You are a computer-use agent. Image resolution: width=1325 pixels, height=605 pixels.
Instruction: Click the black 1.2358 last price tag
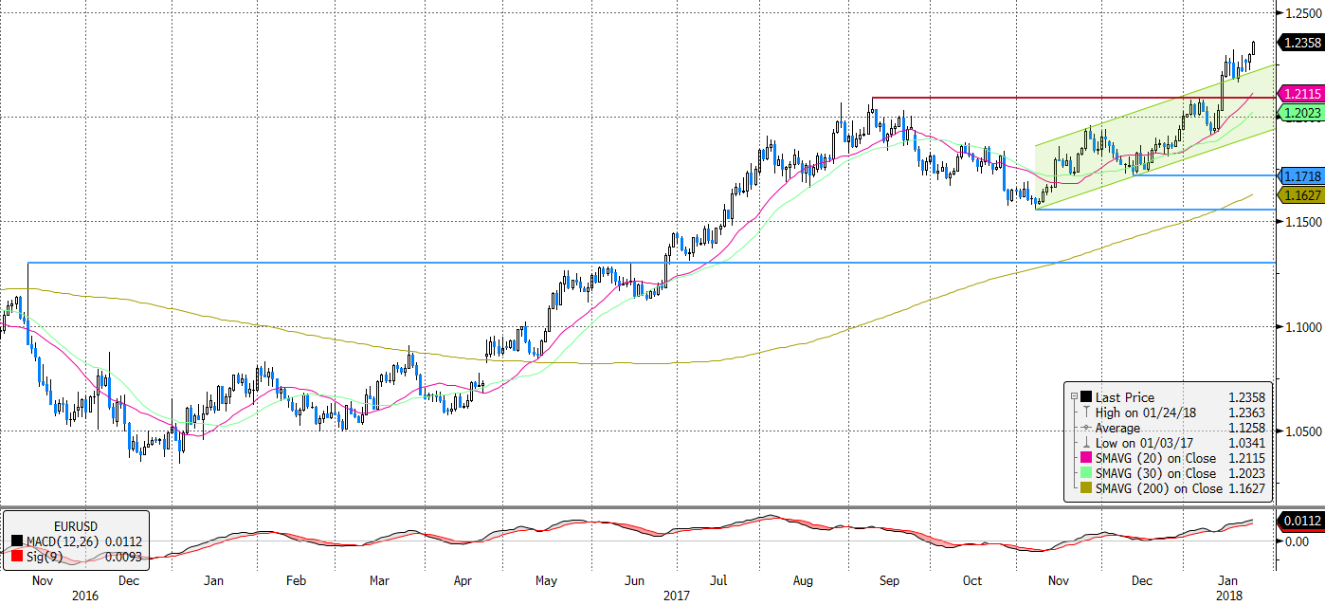click(x=1299, y=43)
